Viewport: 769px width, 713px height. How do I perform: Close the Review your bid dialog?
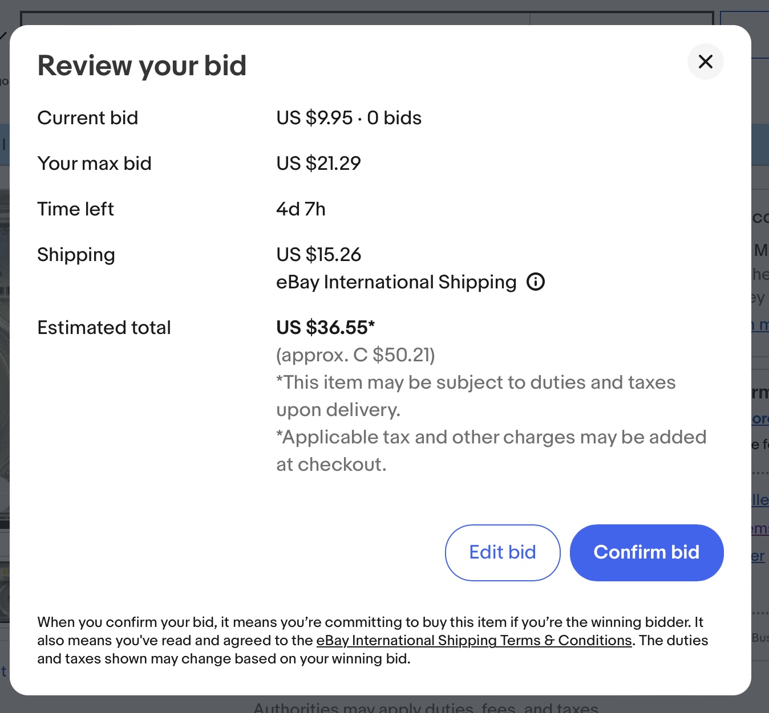coord(706,62)
